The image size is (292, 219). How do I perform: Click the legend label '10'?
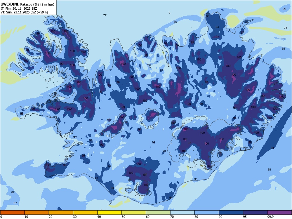26,217
